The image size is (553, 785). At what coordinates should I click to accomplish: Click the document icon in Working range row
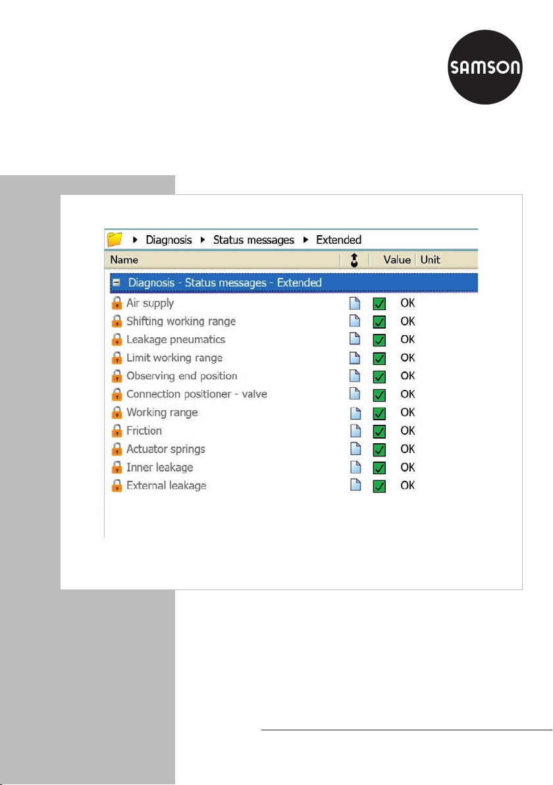point(355,412)
